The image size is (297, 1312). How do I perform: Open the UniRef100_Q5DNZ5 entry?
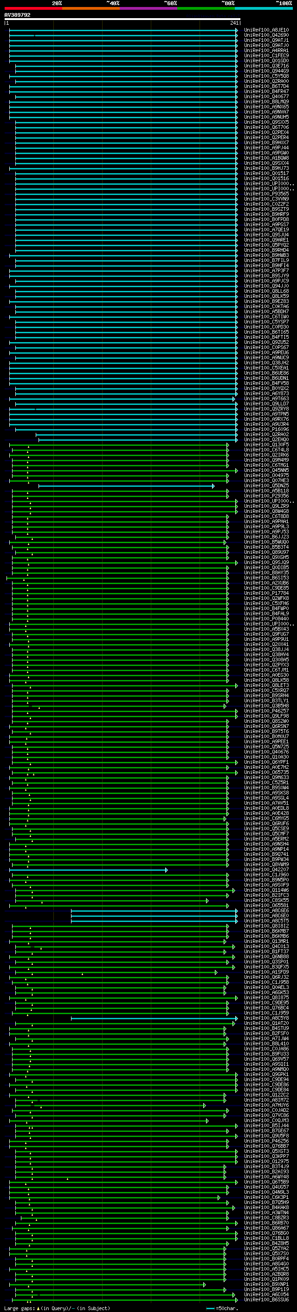coord(266,485)
